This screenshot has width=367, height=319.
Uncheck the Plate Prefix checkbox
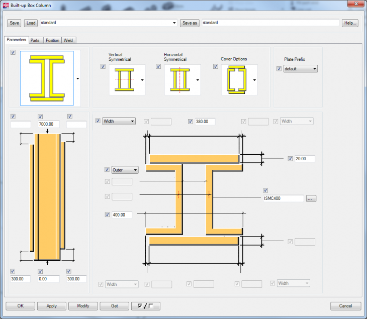click(x=279, y=69)
